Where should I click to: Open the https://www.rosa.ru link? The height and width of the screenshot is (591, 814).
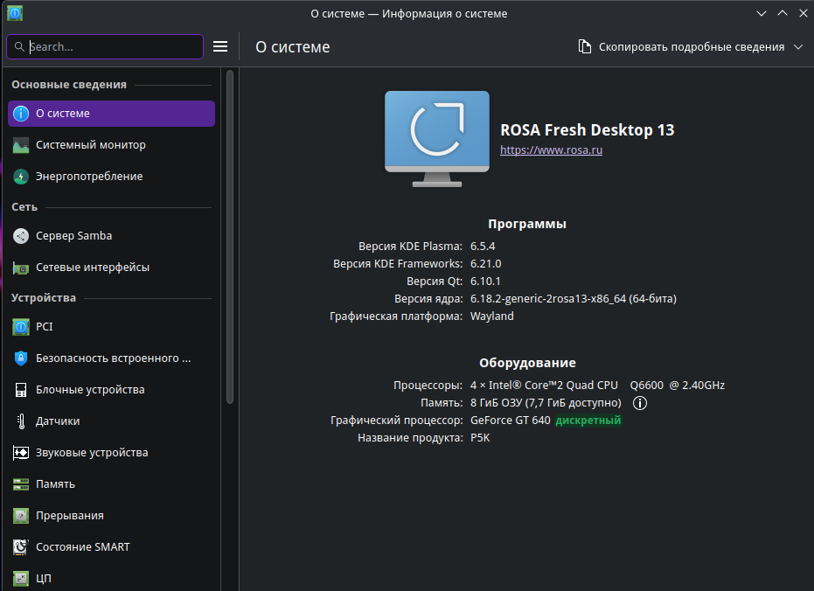click(x=552, y=150)
